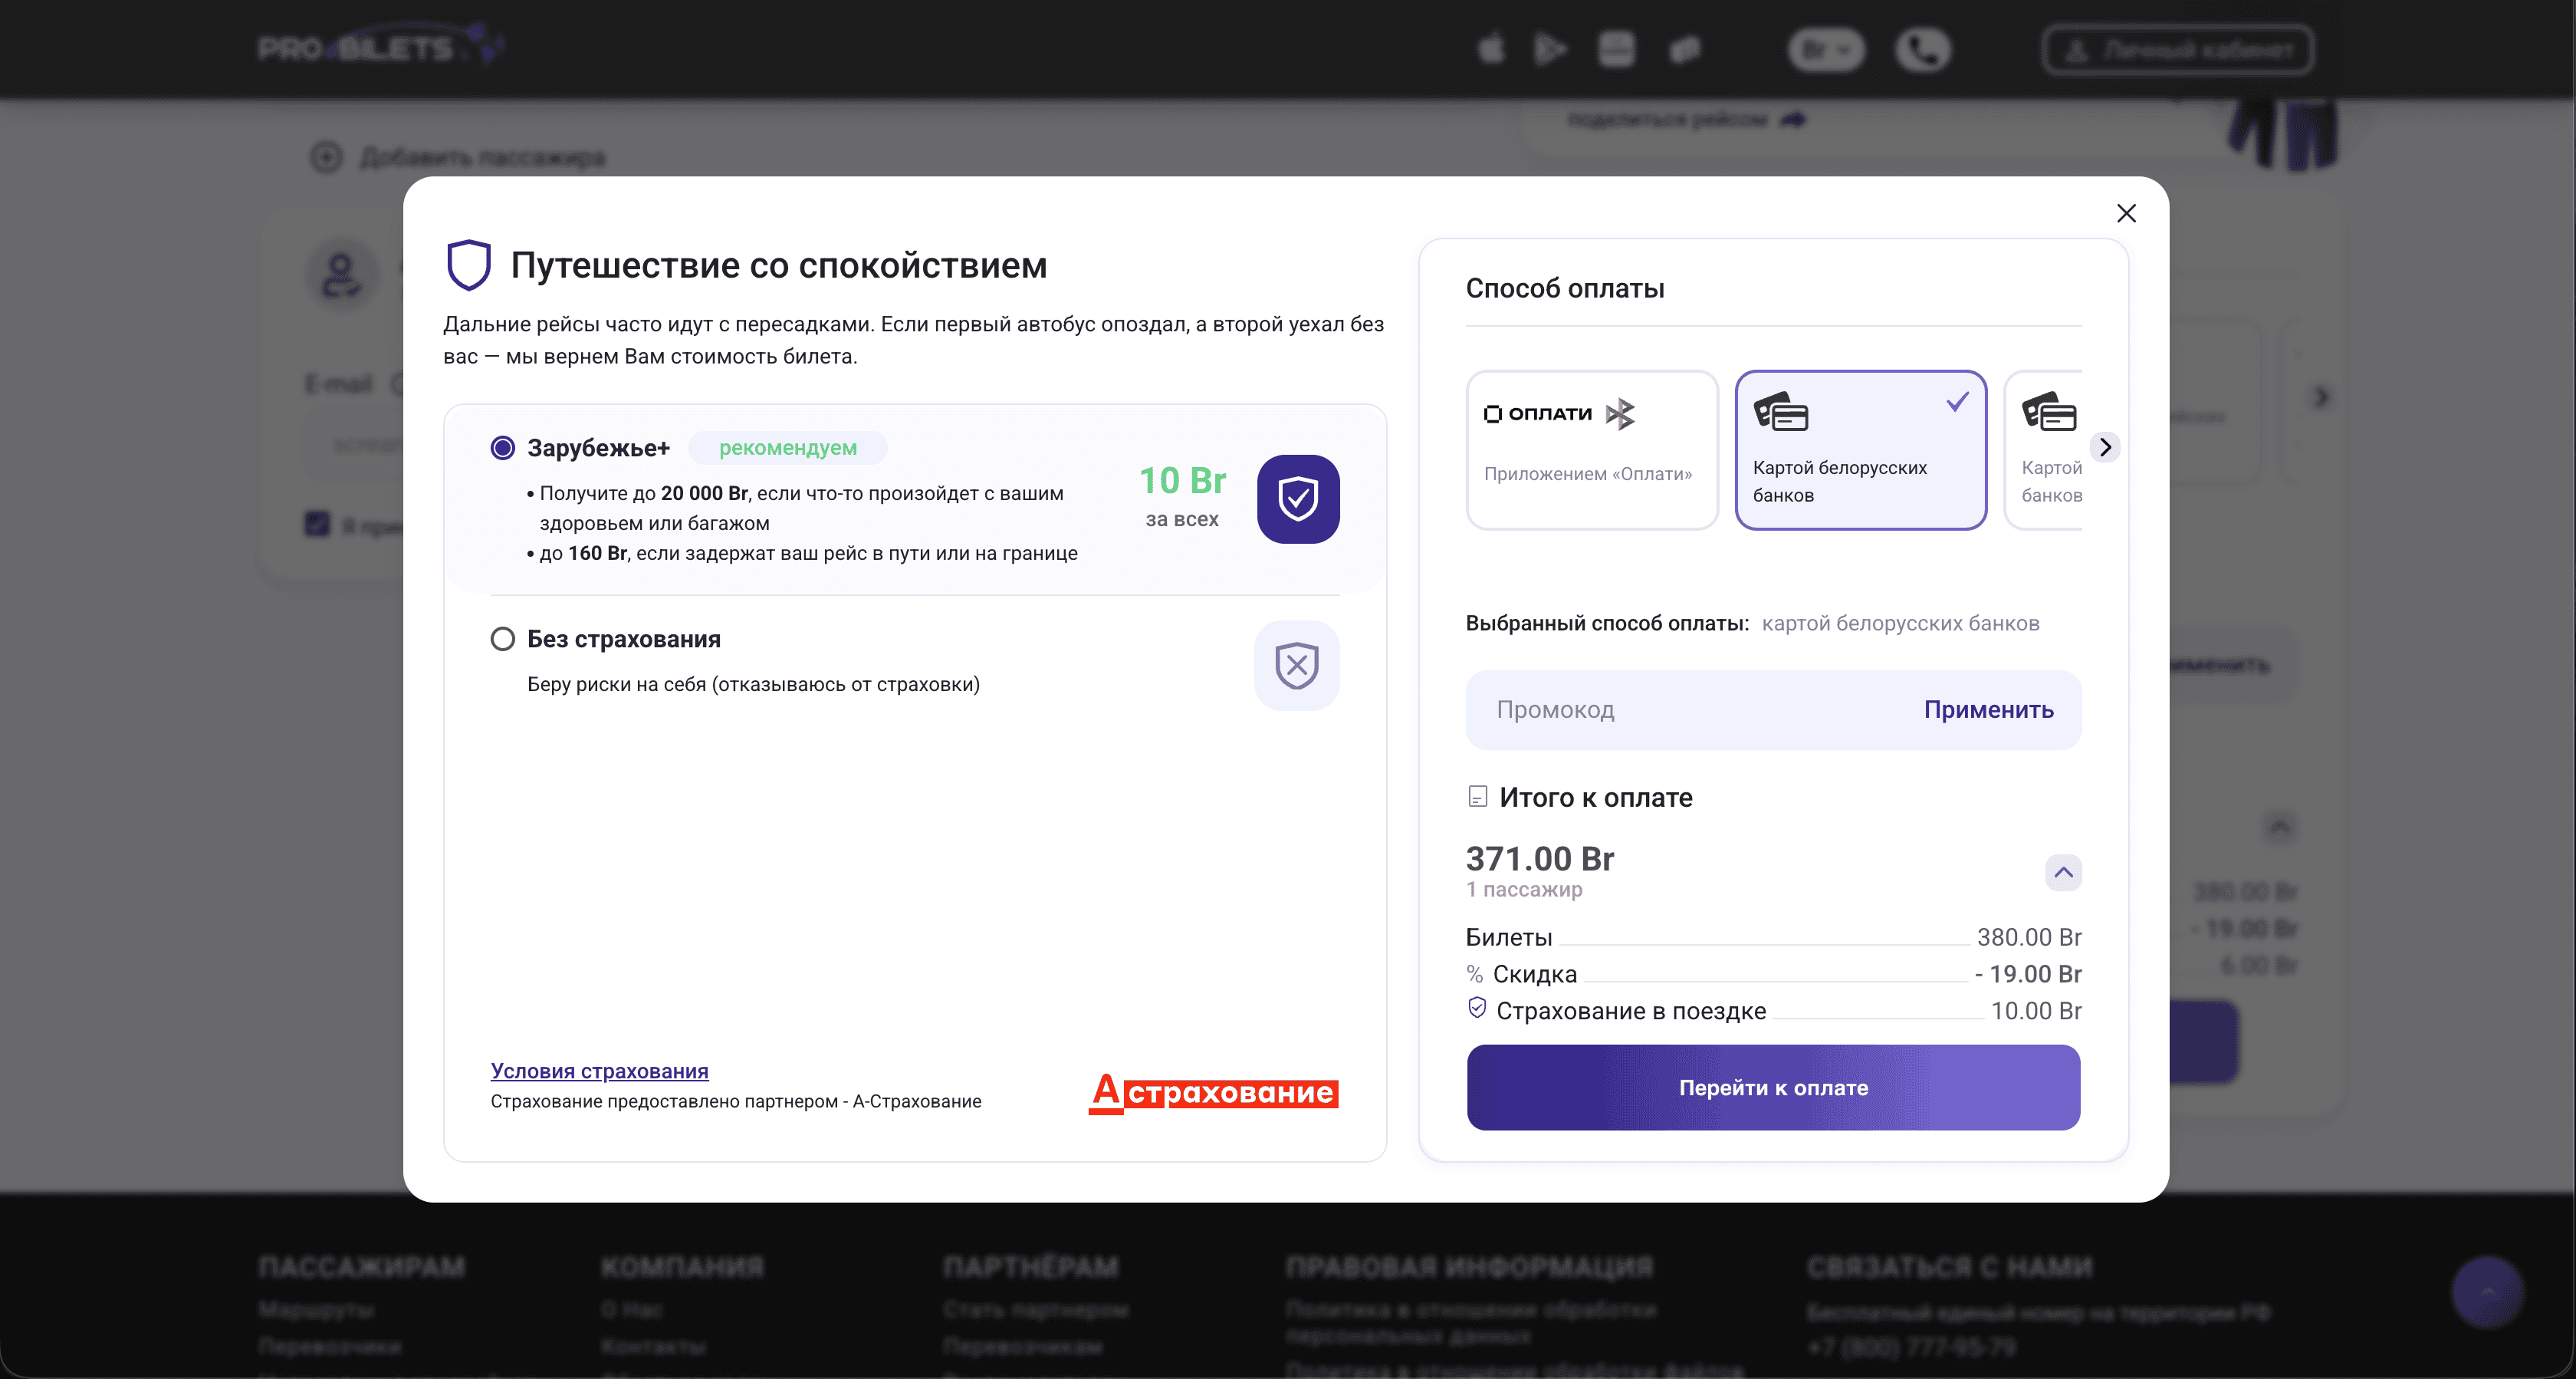Choose the Оплати app payment method
The height and width of the screenshot is (1379, 2576).
[1591, 449]
